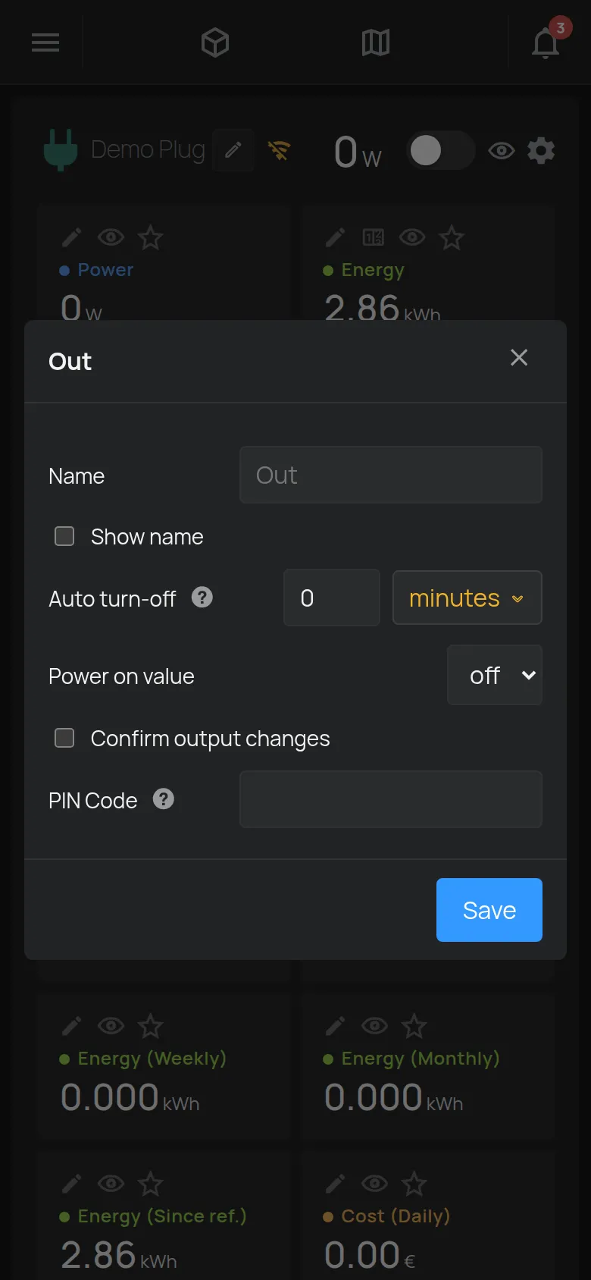The image size is (591, 1280).
Task: Open the notifications bell with badge
Action: click(x=549, y=40)
